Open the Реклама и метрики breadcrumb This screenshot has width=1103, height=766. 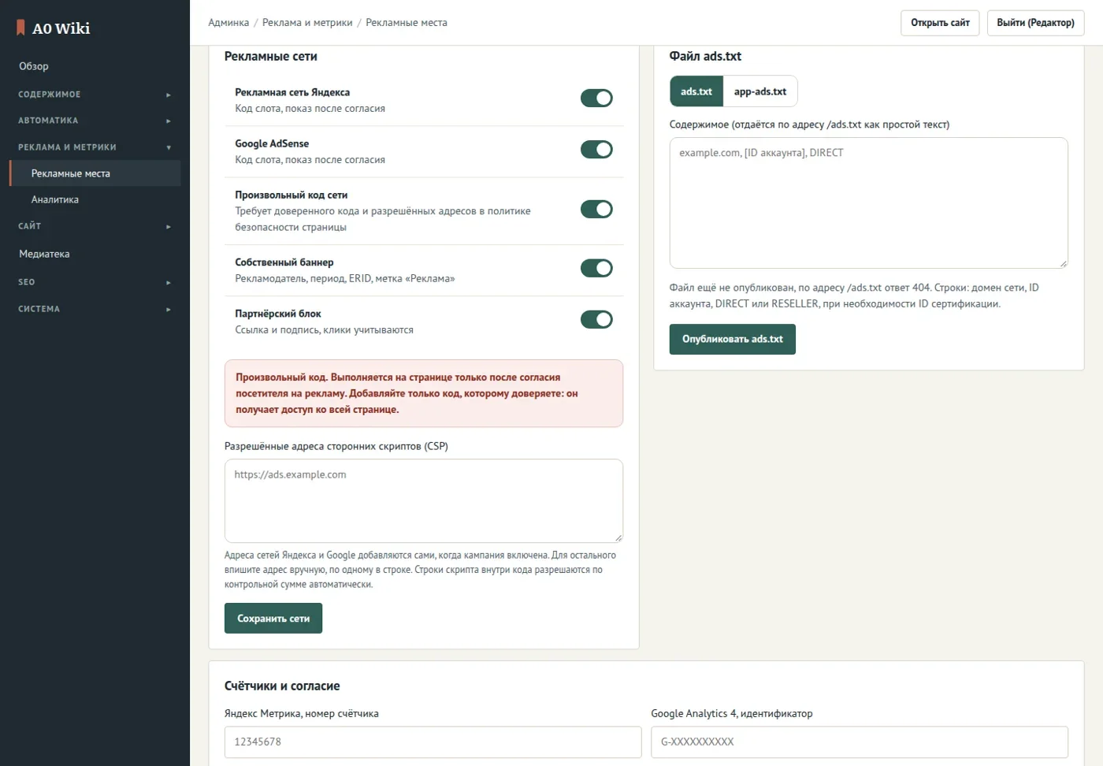307,23
